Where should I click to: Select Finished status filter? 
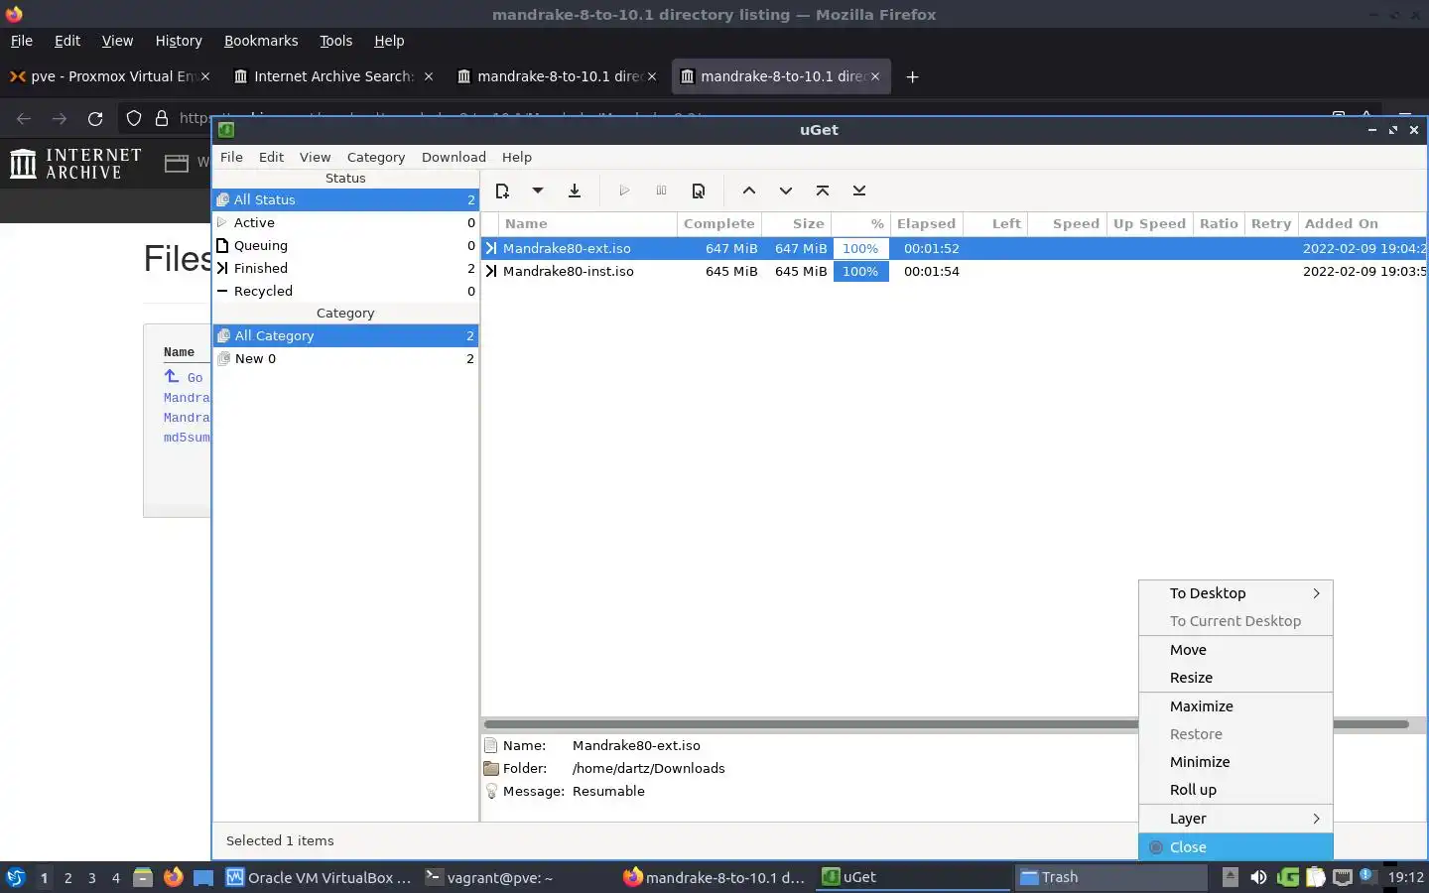coord(345,268)
